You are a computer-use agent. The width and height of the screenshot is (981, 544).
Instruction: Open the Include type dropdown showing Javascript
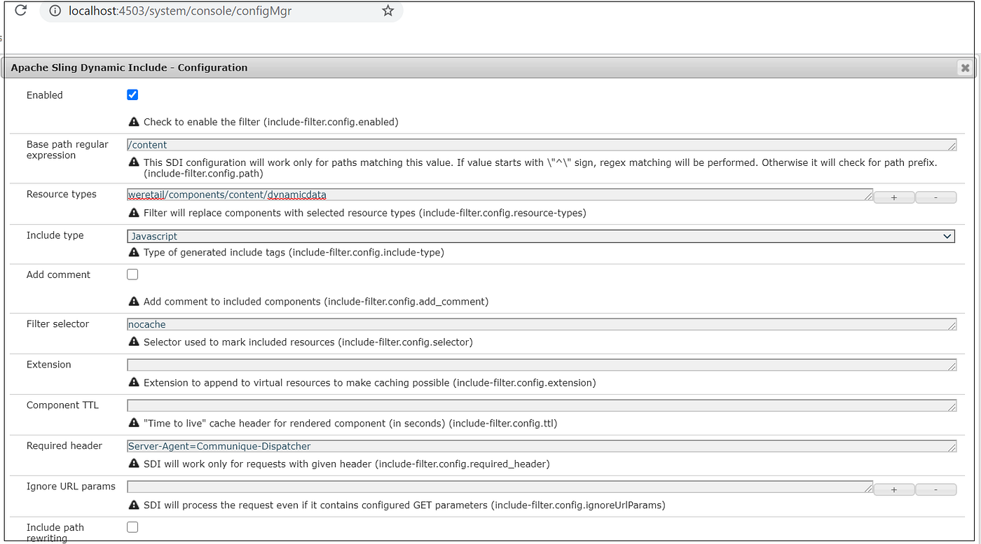pyautogui.click(x=541, y=237)
